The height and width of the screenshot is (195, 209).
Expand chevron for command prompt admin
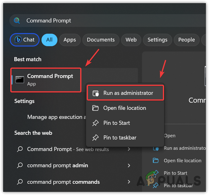(x=129, y=166)
